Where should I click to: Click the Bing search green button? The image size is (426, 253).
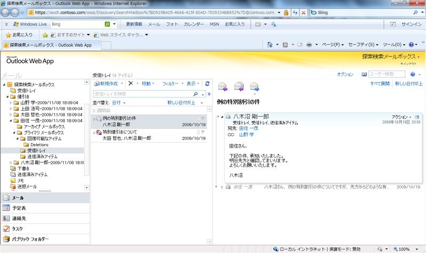[x=108, y=24]
